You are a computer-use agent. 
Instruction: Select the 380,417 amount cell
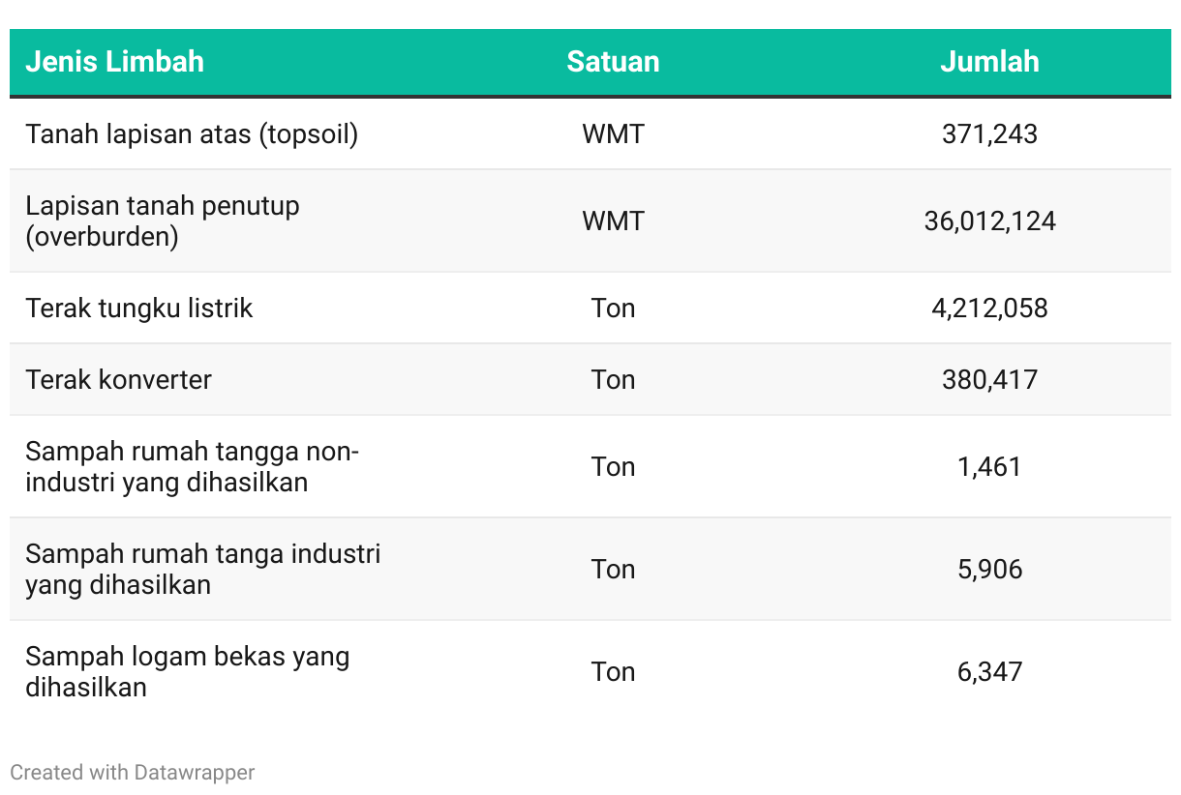[x=989, y=379]
